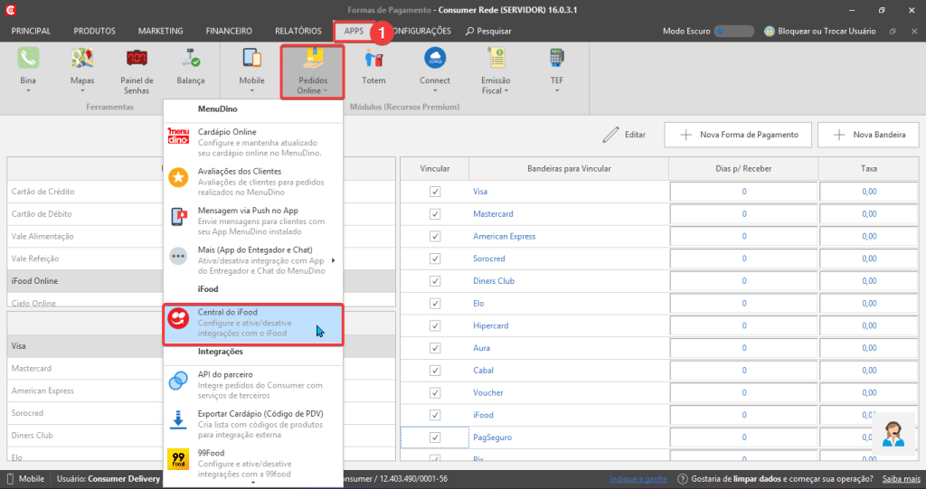
Task: Toggle the Modo Escuro switch
Action: pos(734,31)
